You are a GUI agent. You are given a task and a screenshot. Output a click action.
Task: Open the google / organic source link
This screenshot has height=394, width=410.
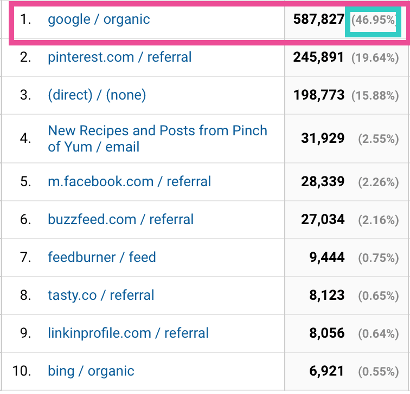[x=99, y=19]
